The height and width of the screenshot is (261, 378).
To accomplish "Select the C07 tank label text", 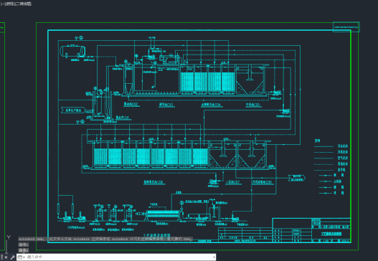I will (x=233, y=182).
